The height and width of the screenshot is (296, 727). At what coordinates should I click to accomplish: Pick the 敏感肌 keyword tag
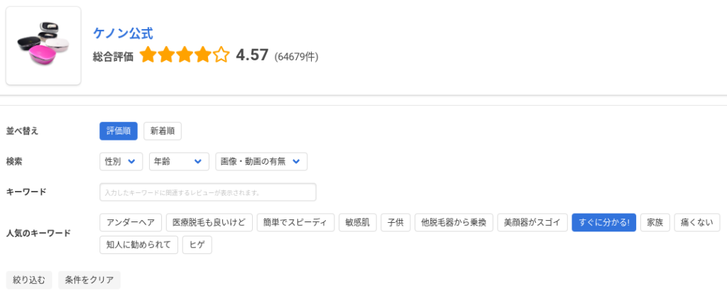tap(358, 222)
